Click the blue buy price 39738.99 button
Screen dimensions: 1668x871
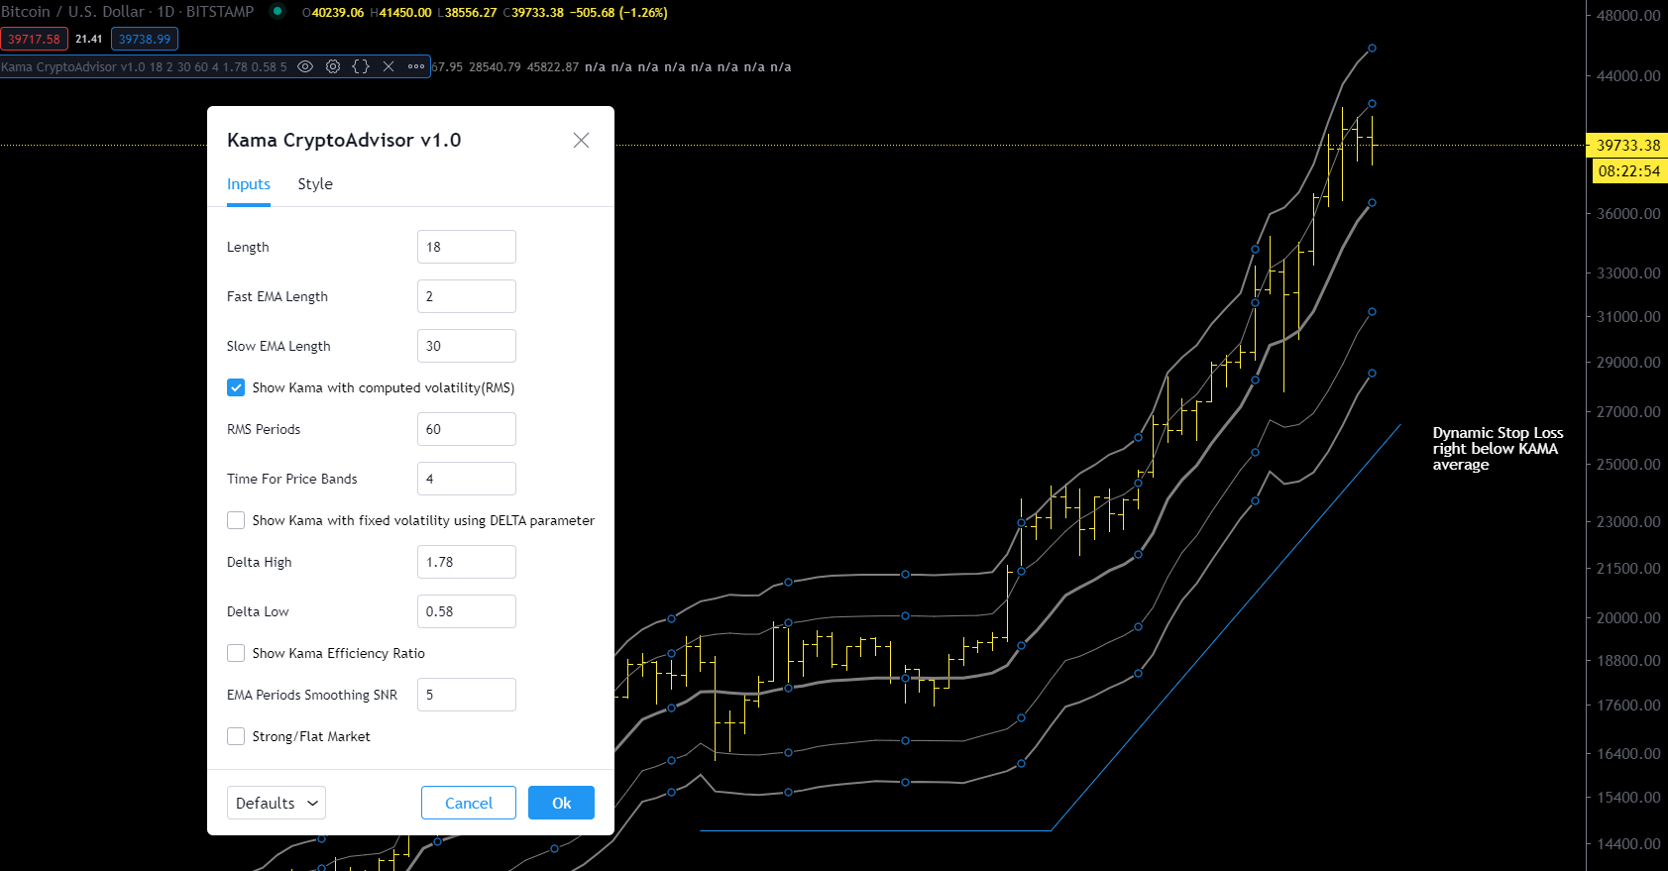point(145,40)
